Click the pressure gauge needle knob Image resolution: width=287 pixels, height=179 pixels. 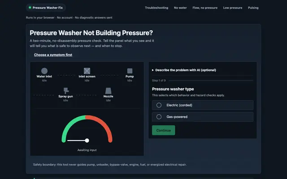[x=87, y=141]
